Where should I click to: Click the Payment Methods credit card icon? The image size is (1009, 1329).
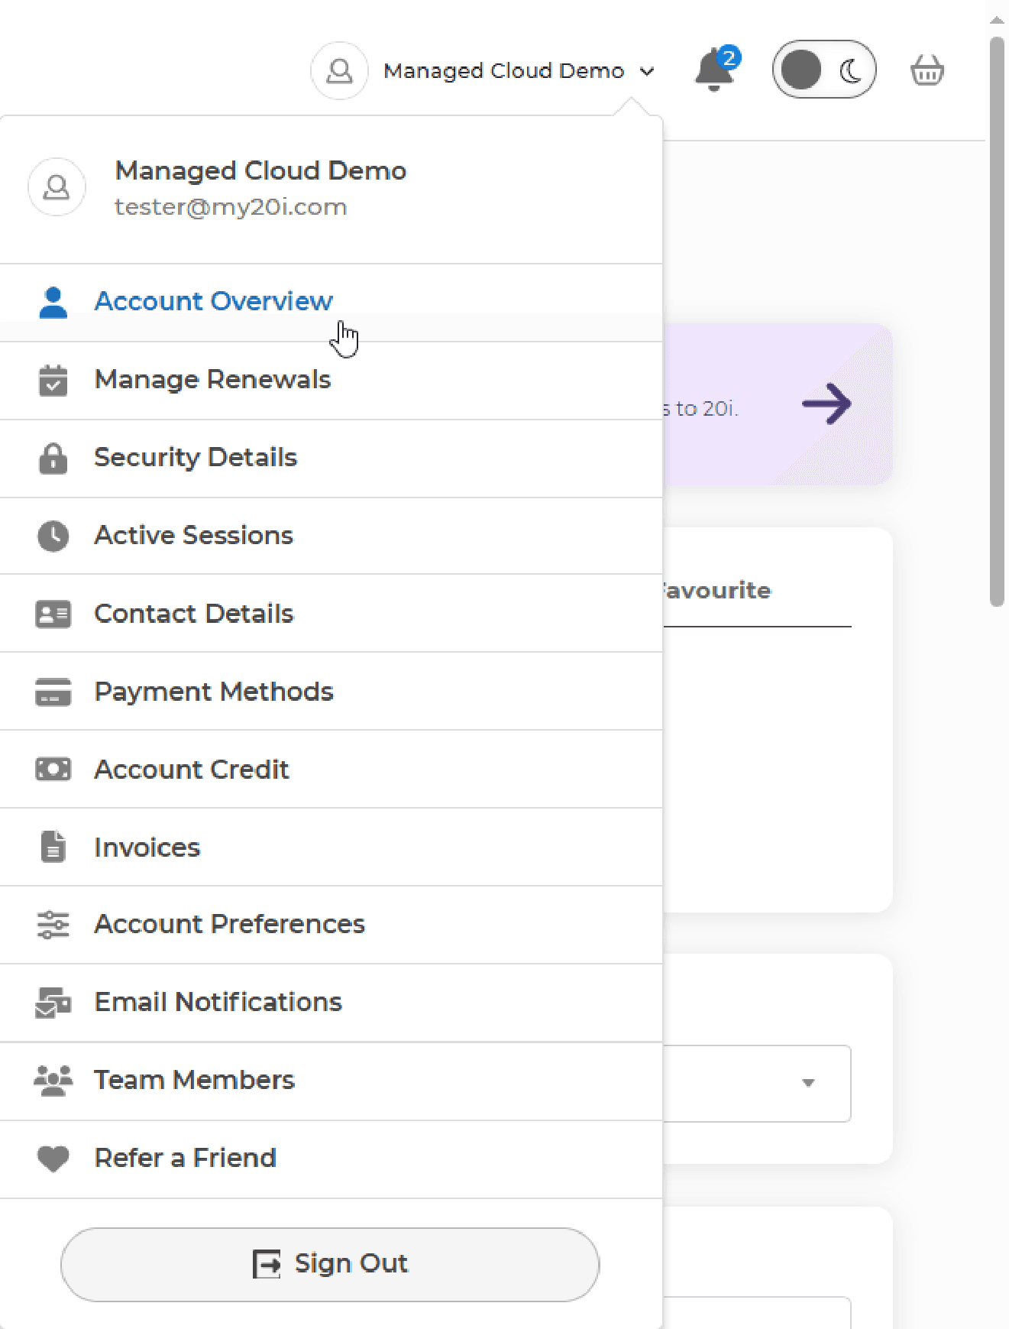(53, 692)
